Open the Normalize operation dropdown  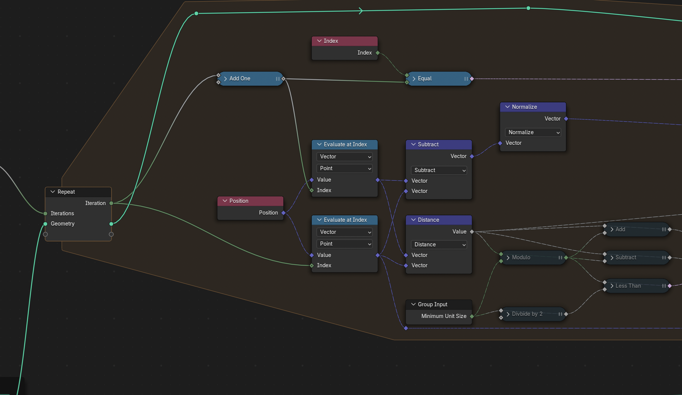click(533, 132)
